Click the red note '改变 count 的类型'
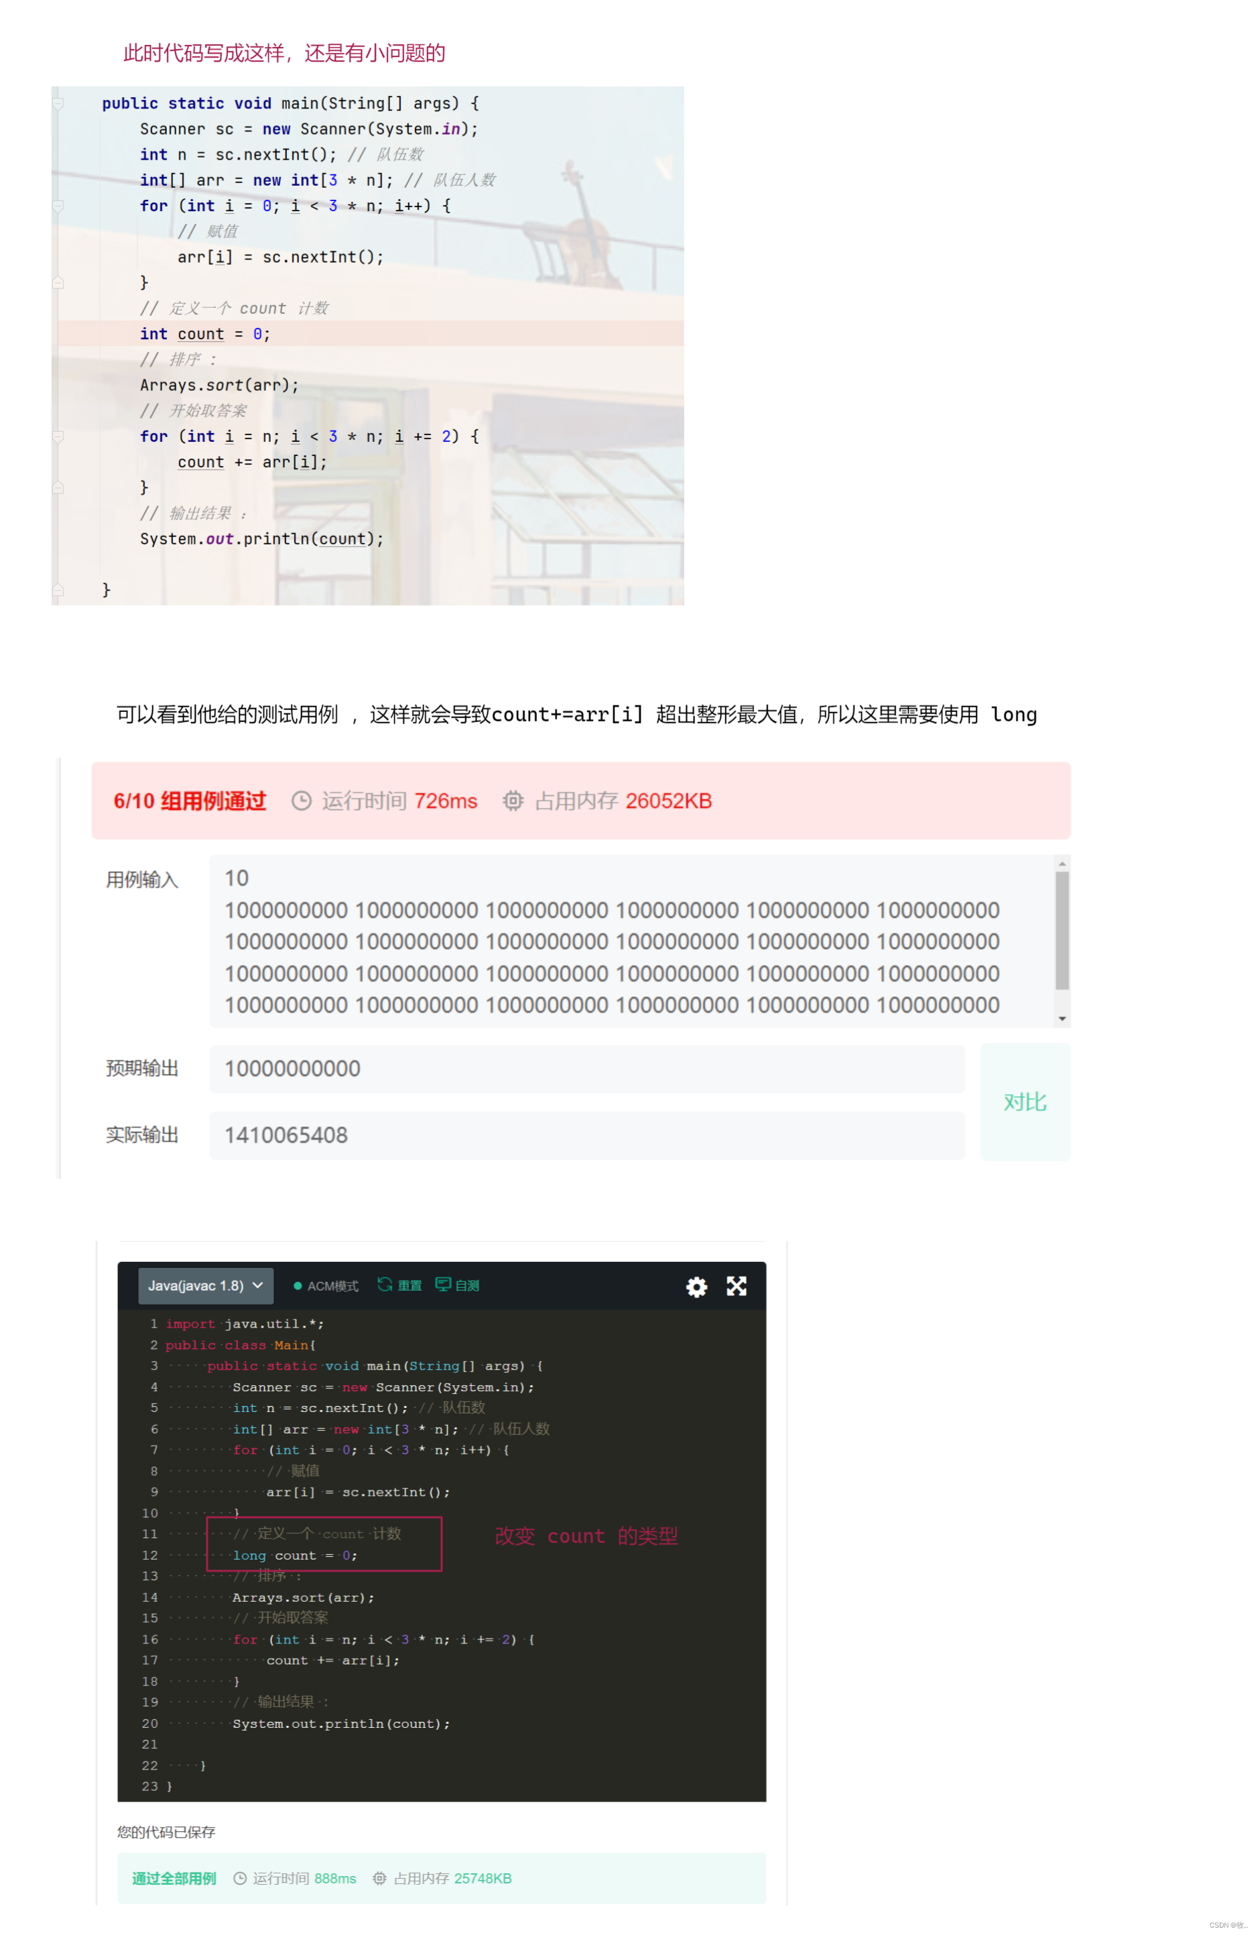This screenshot has width=1258, height=1935. 586,1536
